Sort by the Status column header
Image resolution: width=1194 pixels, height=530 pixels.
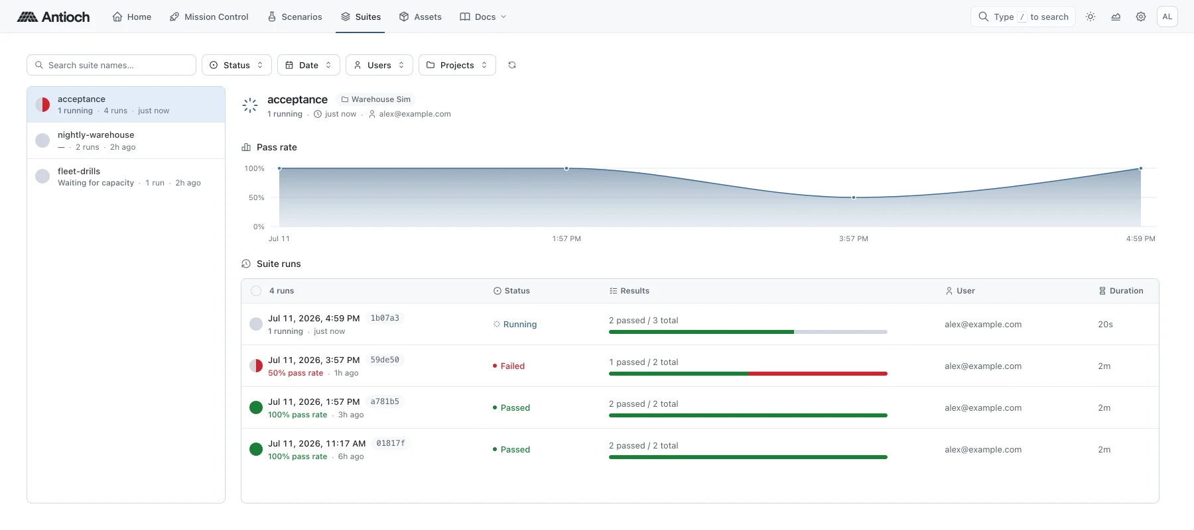511,291
